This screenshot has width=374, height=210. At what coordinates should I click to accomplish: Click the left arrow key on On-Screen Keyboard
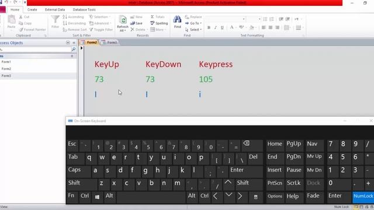click(216, 197)
